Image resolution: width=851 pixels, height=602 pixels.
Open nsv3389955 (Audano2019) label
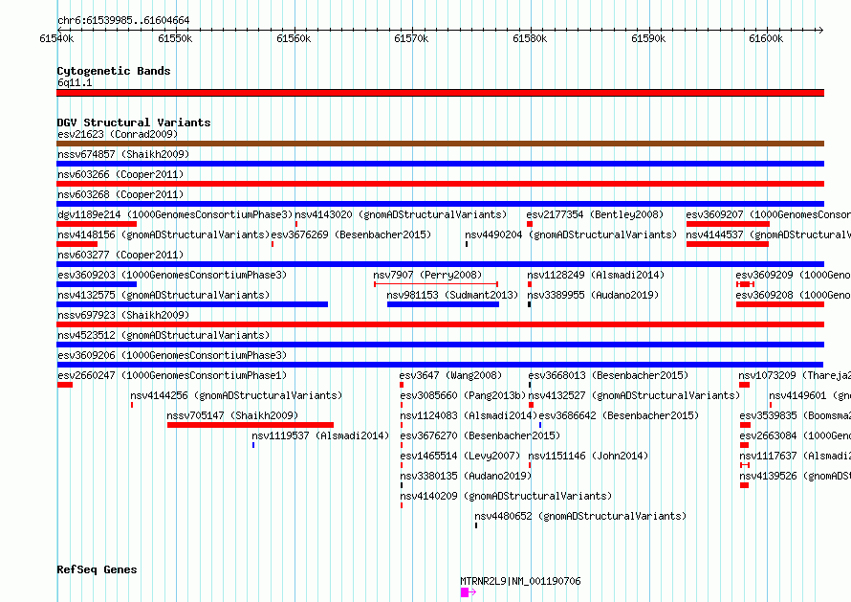pyautogui.click(x=593, y=295)
